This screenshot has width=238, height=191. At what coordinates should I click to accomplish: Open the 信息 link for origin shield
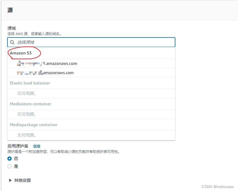(37, 146)
